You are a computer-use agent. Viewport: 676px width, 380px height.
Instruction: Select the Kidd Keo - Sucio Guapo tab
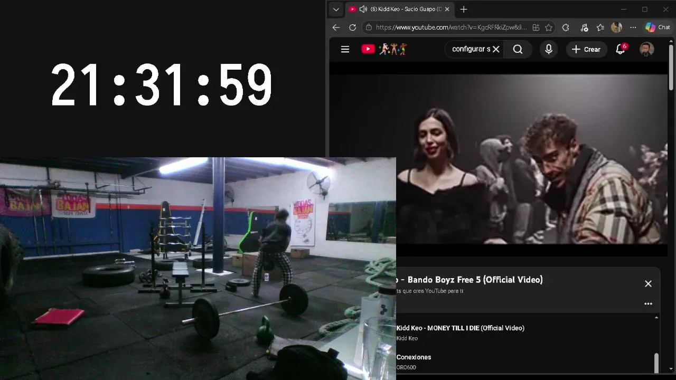click(400, 9)
